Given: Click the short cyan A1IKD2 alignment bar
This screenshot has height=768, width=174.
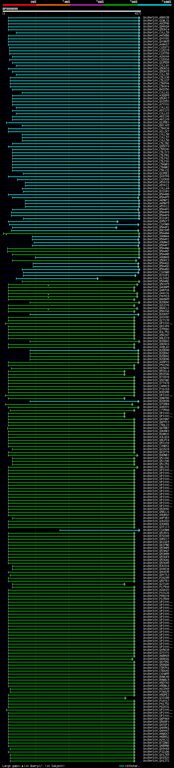Looking at the screenshot, I should click(57, 278).
